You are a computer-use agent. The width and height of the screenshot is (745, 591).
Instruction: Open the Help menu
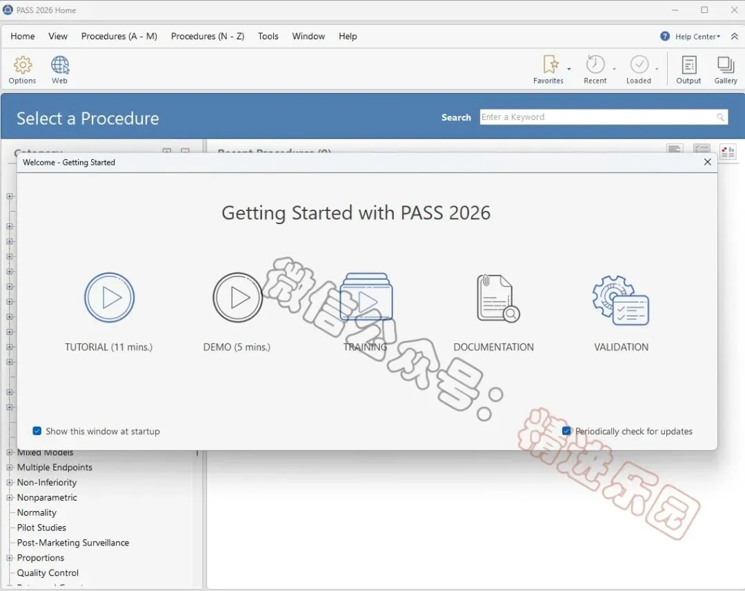(x=348, y=36)
